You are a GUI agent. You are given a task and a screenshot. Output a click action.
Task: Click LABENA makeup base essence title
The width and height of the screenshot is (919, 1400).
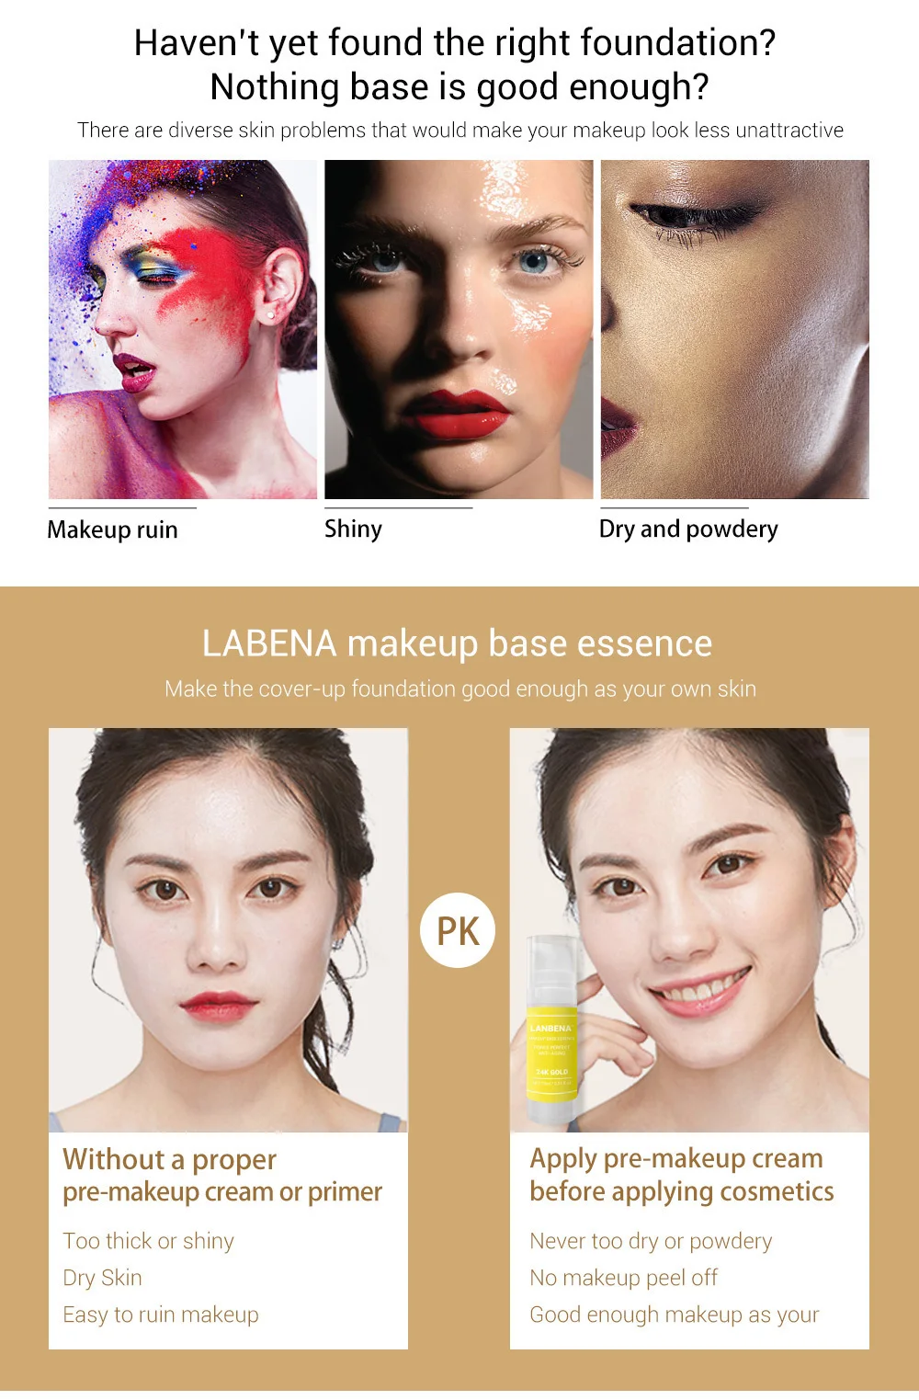(x=457, y=643)
